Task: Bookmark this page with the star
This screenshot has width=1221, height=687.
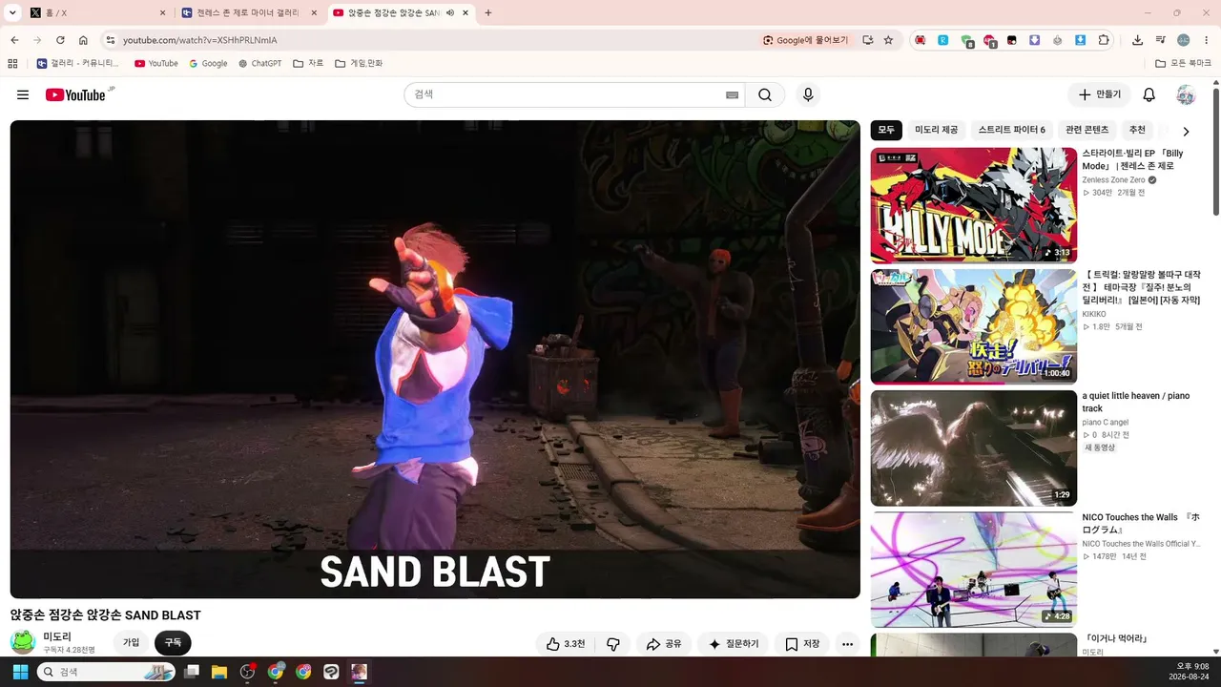Action: 888,40
